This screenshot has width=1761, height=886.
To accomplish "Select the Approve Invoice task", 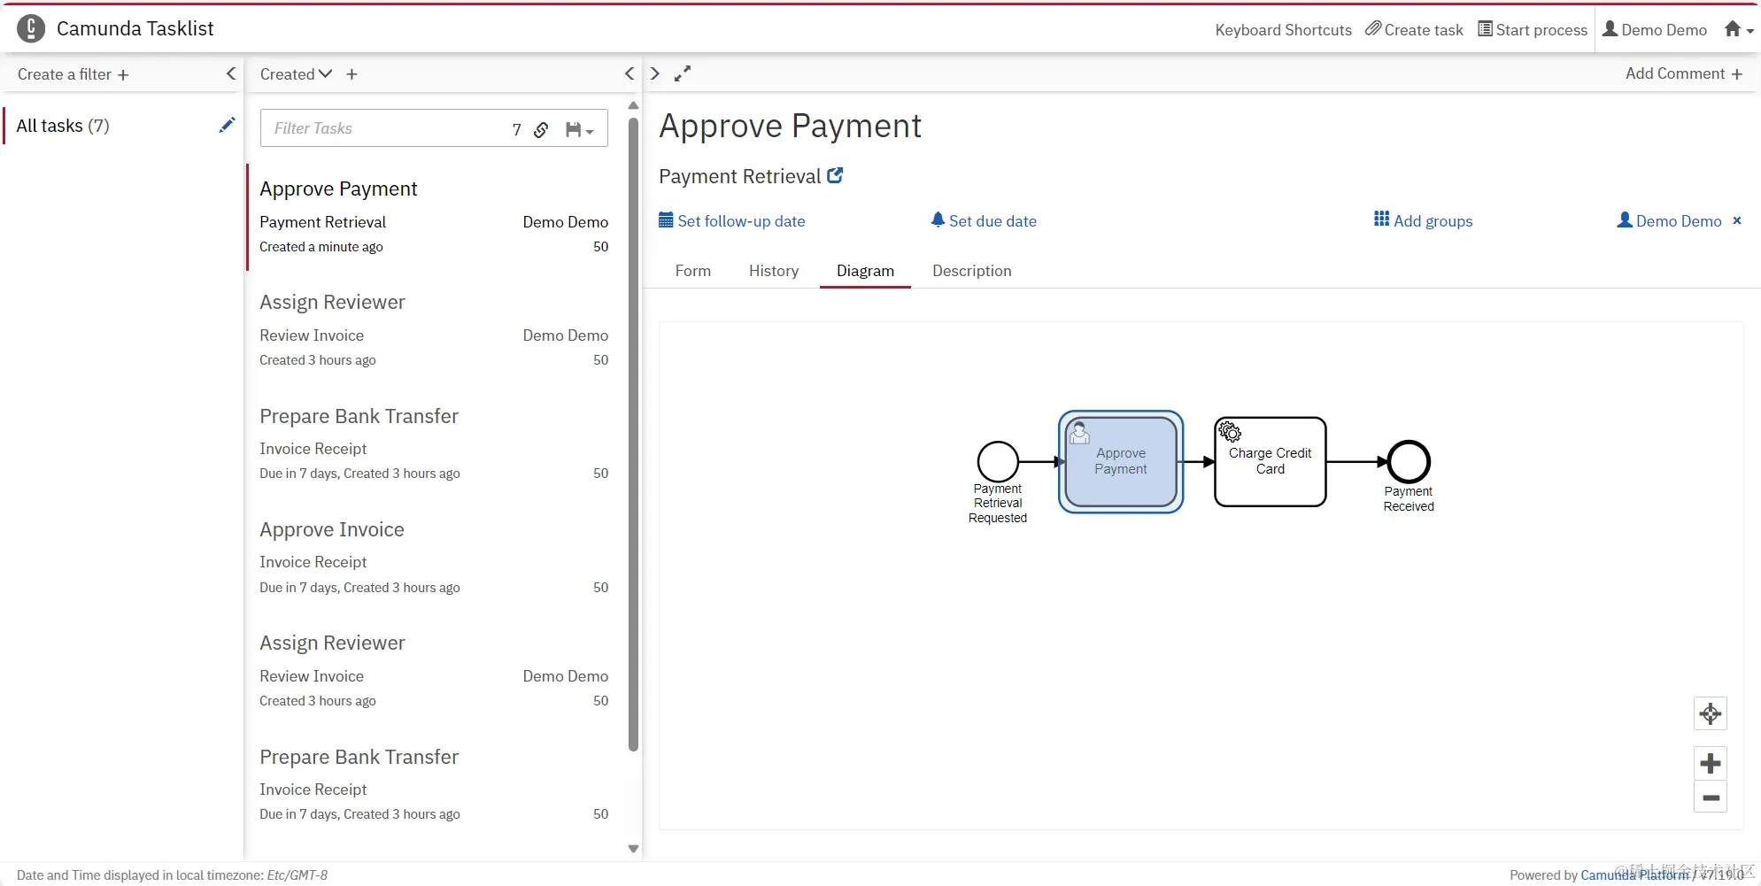I will click(434, 558).
